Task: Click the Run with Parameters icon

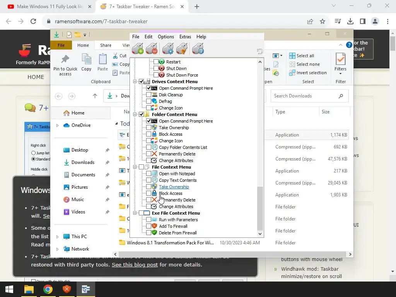Action: (x=155, y=220)
